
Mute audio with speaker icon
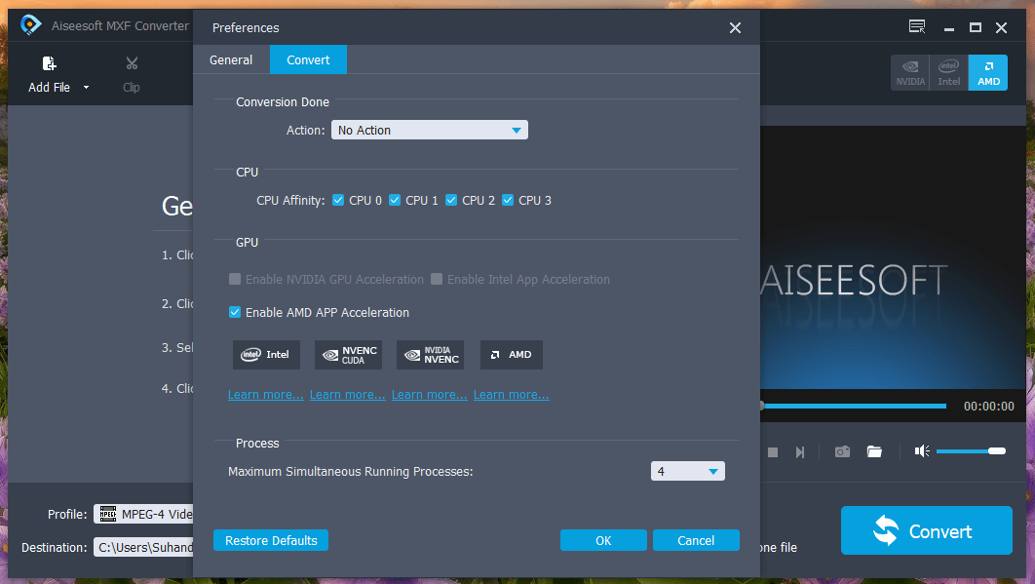[922, 451]
